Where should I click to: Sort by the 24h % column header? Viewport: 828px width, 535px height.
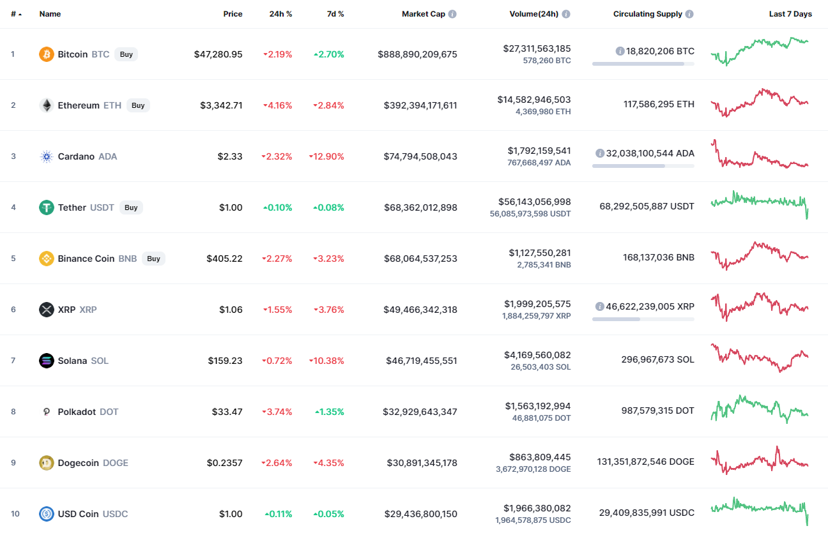(x=280, y=14)
